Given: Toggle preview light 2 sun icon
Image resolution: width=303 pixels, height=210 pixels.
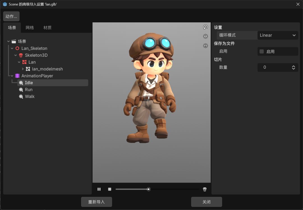Looking at the screenshot, I should pos(205,46).
